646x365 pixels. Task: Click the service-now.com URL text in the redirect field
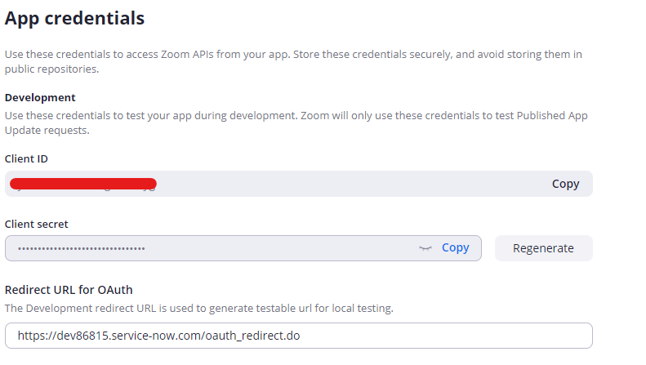(158, 336)
